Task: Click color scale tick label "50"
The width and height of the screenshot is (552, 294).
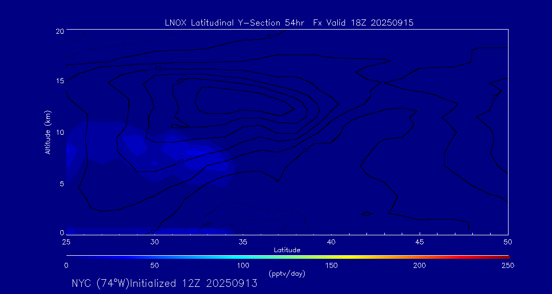Action: pyautogui.click(x=154, y=265)
